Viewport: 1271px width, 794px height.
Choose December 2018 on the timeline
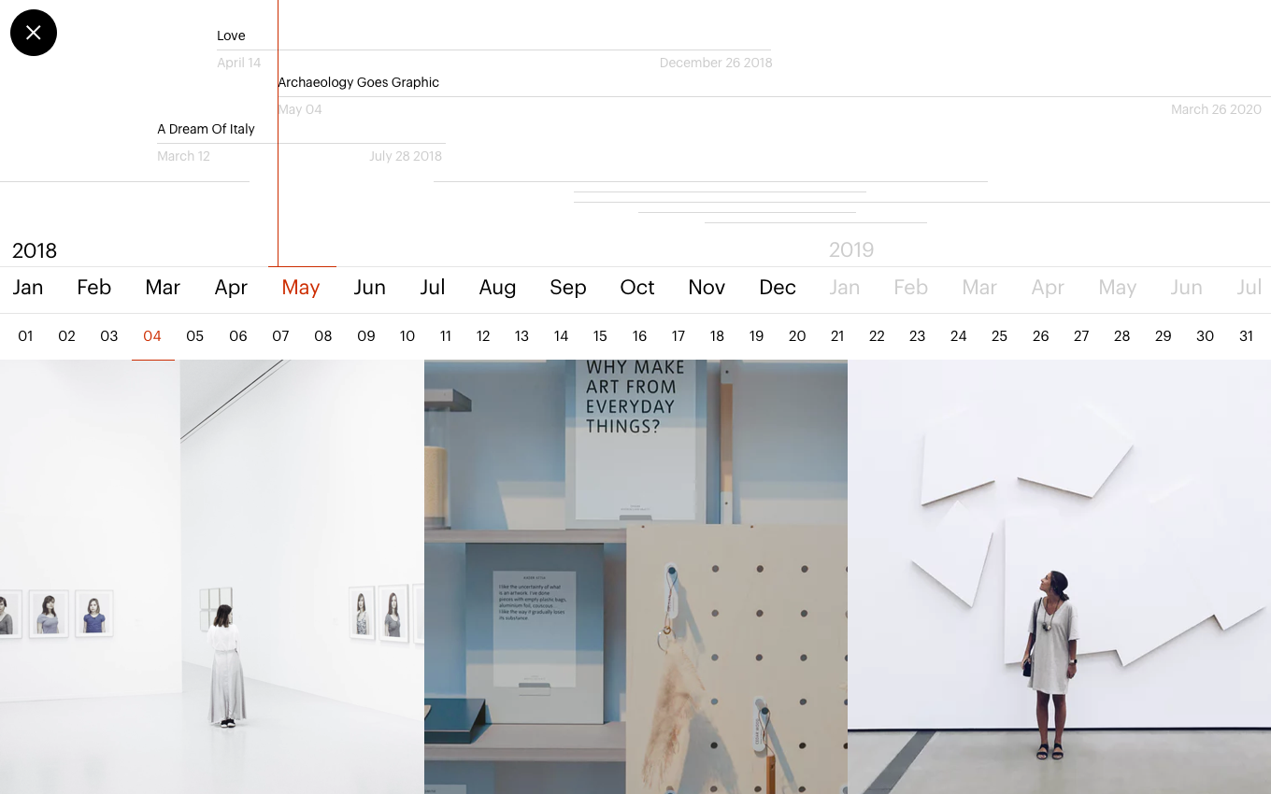tap(778, 288)
